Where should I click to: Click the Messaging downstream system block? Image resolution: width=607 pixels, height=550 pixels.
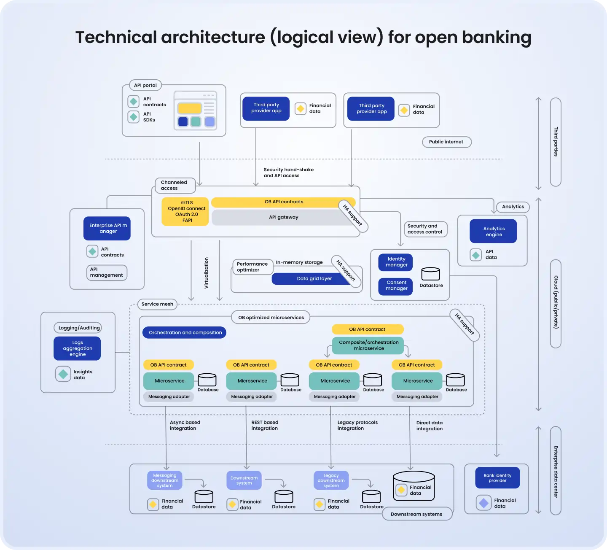point(165,480)
